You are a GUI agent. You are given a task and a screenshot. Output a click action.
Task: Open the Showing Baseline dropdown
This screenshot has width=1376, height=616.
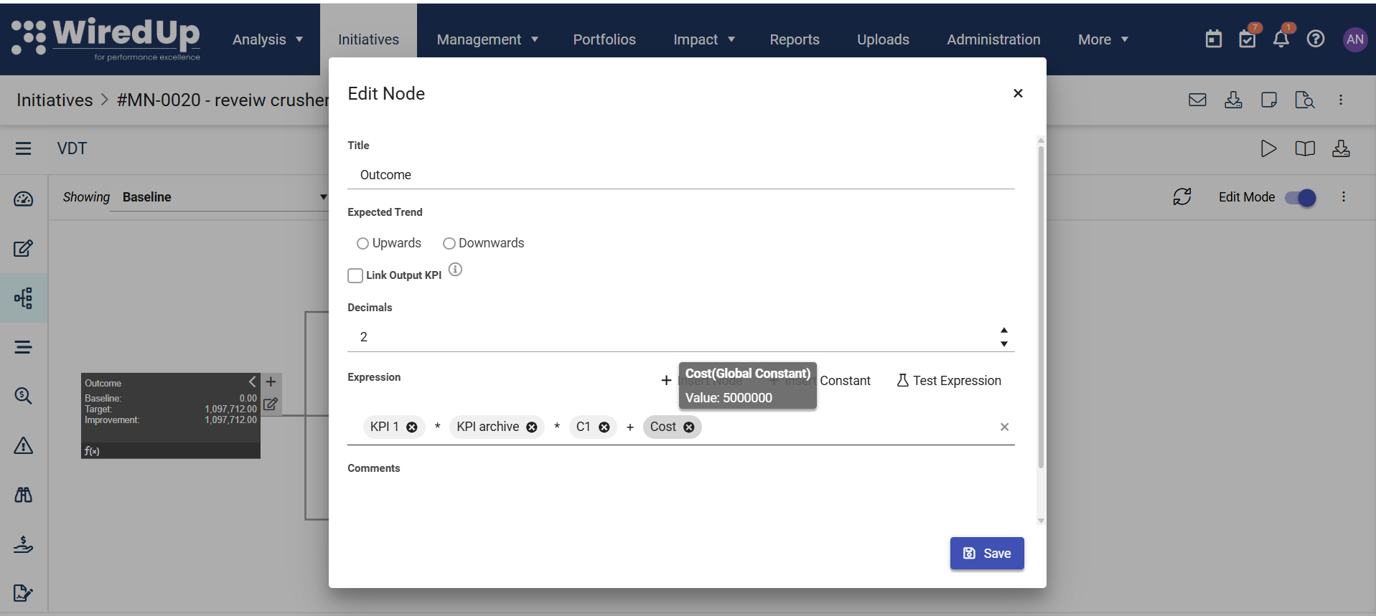coord(224,197)
